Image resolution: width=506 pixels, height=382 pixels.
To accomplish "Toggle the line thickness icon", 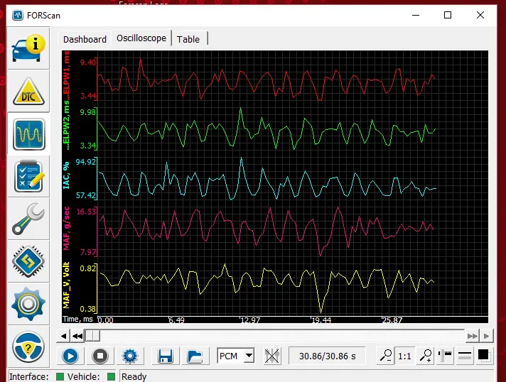I will point(464,356).
